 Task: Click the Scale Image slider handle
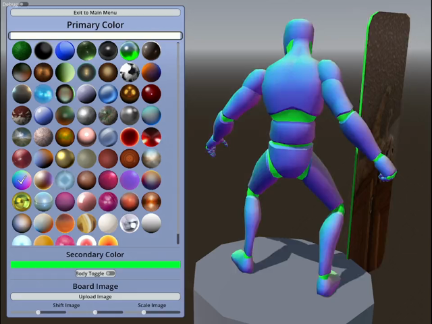pyautogui.click(x=144, y=313)
